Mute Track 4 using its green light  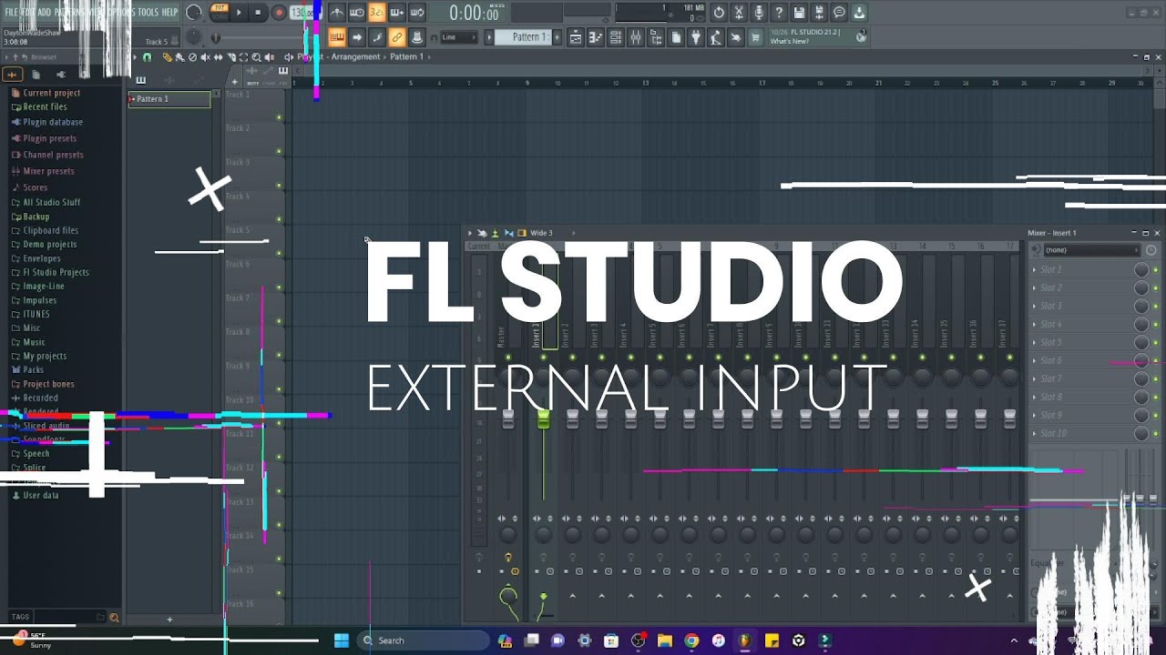pyautogui.click(x=279, y=219)
